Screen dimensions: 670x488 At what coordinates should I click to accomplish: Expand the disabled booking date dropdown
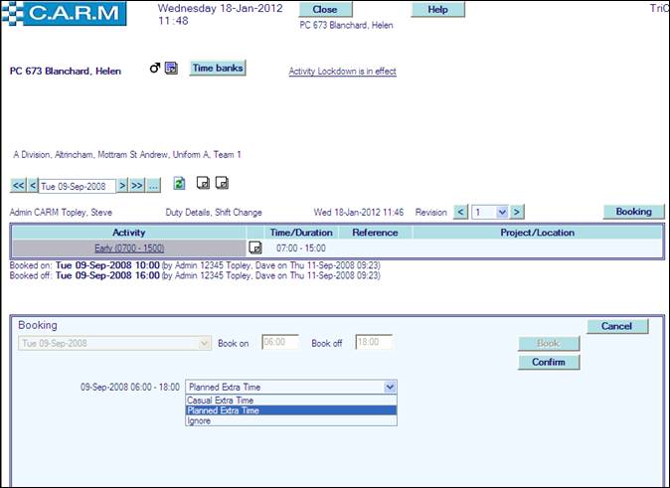(x=205, y=343)
